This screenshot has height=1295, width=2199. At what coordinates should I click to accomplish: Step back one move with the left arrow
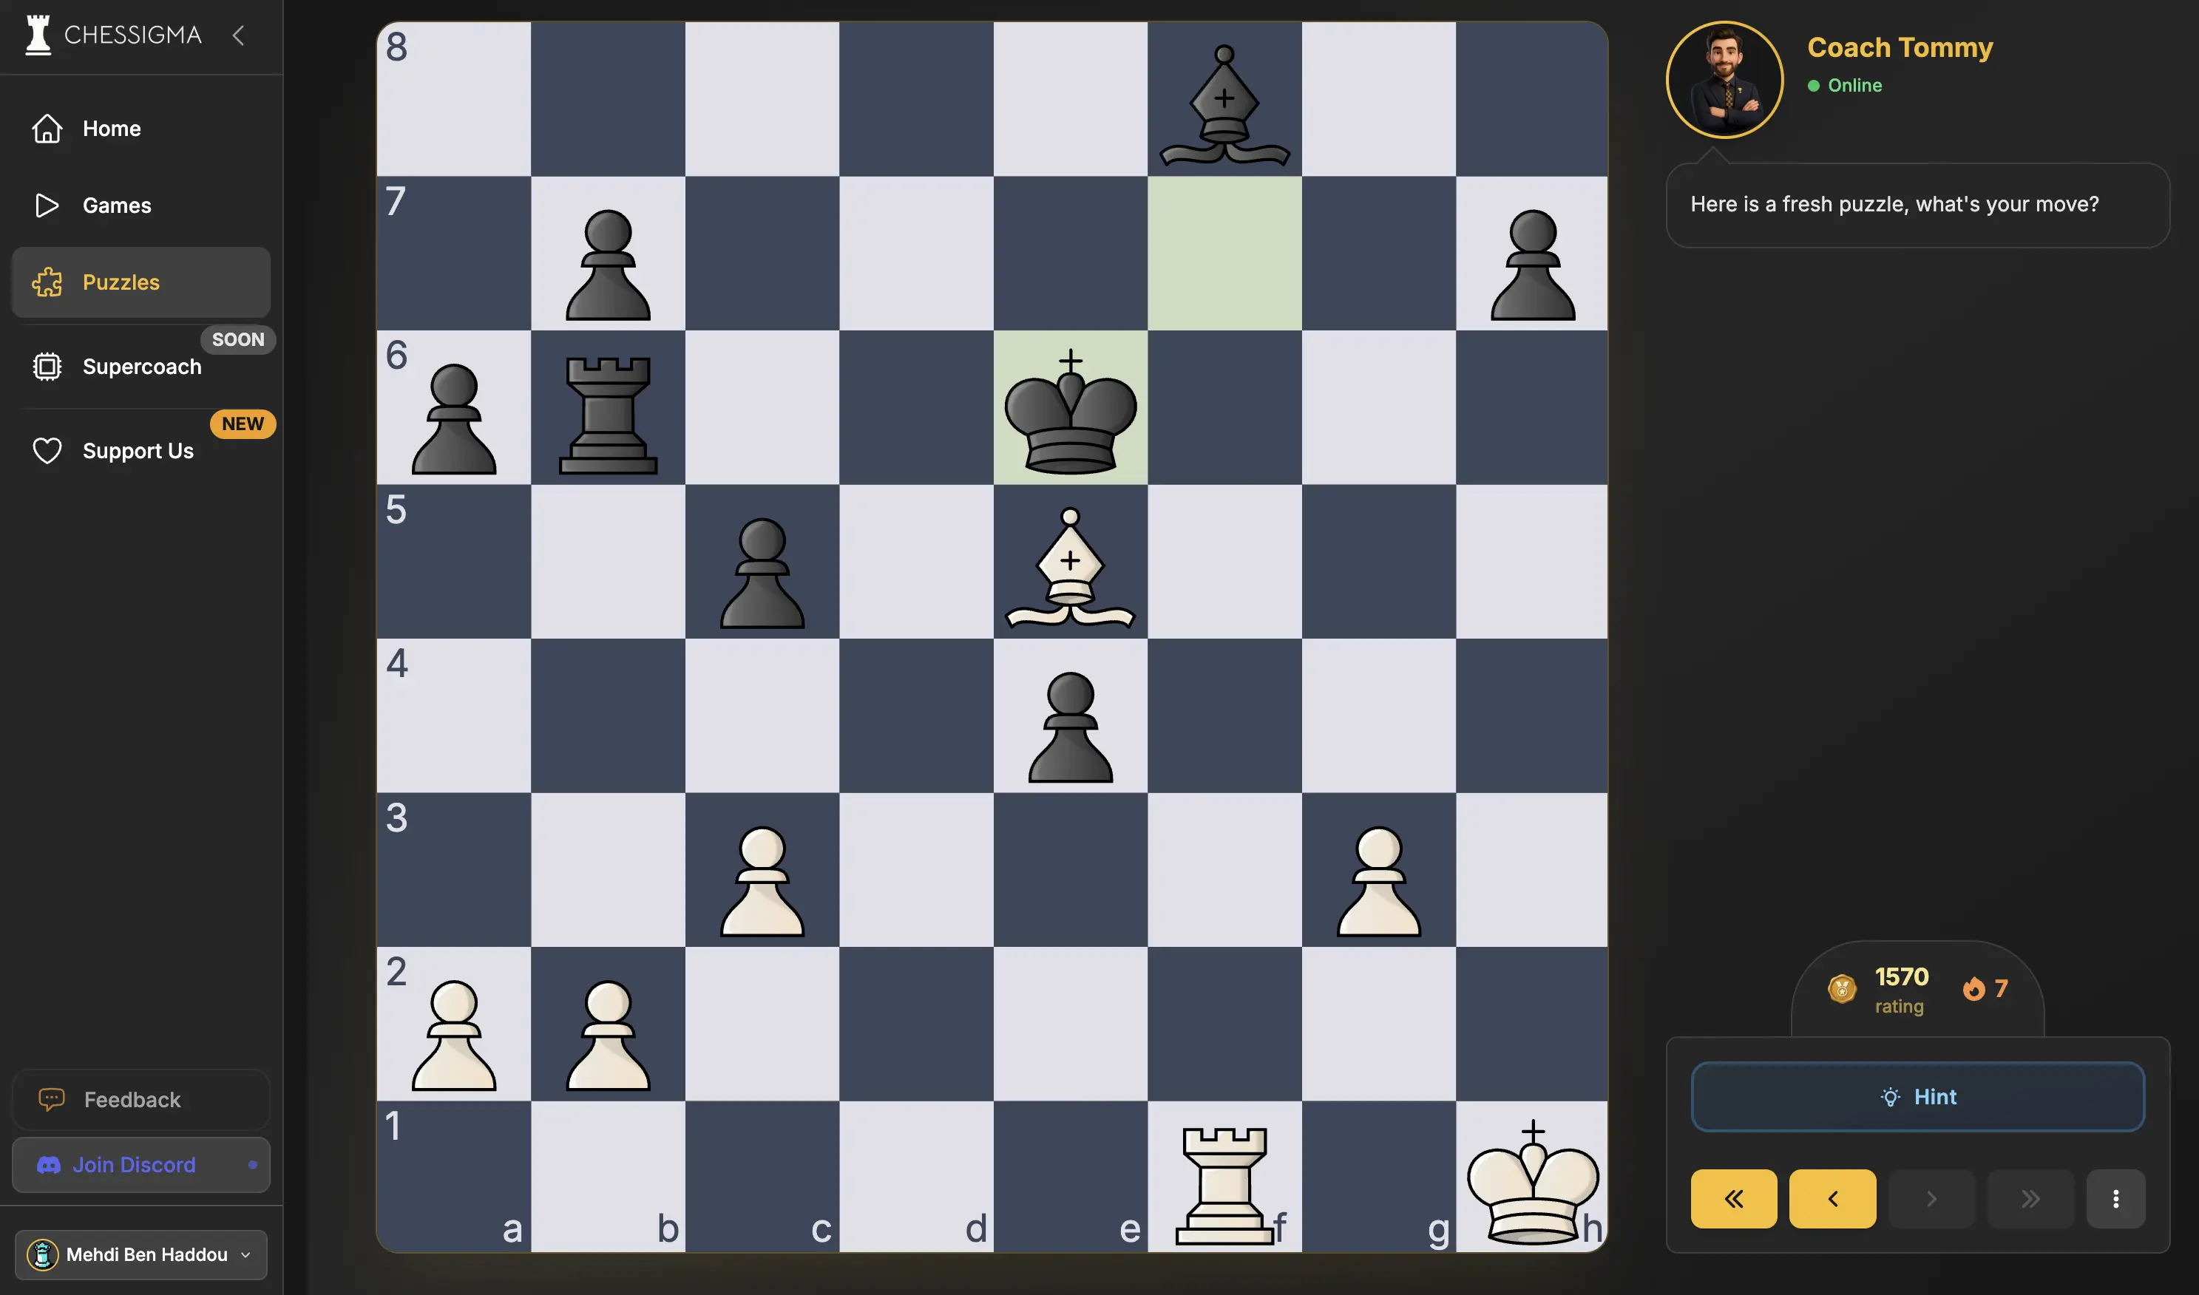[1832, 1198]
